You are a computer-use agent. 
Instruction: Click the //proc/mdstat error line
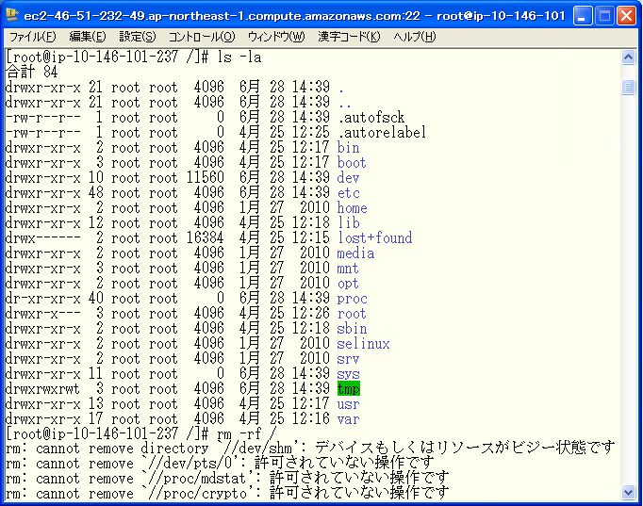(227, 479)
